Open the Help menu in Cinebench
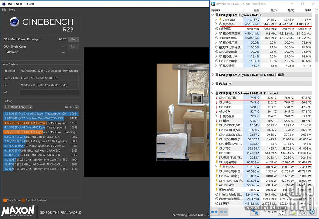Viewport: 319px width, 219px height. click(x=12, y=9)
